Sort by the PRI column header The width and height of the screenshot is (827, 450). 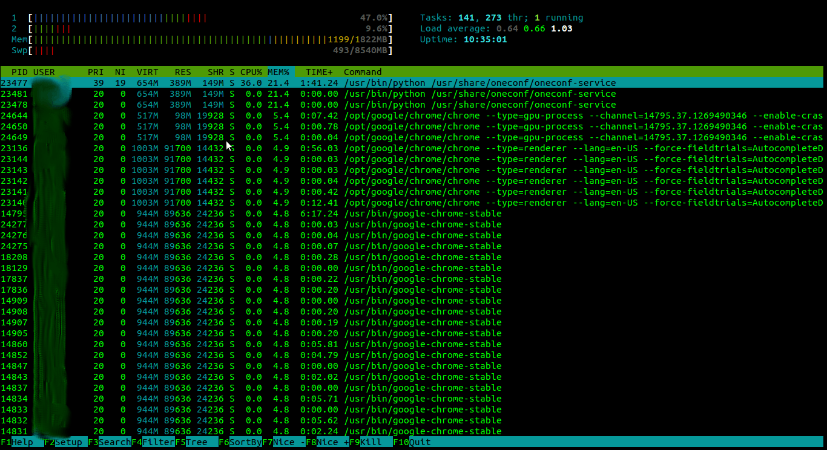pyautogui.click(x=96, y=72)
